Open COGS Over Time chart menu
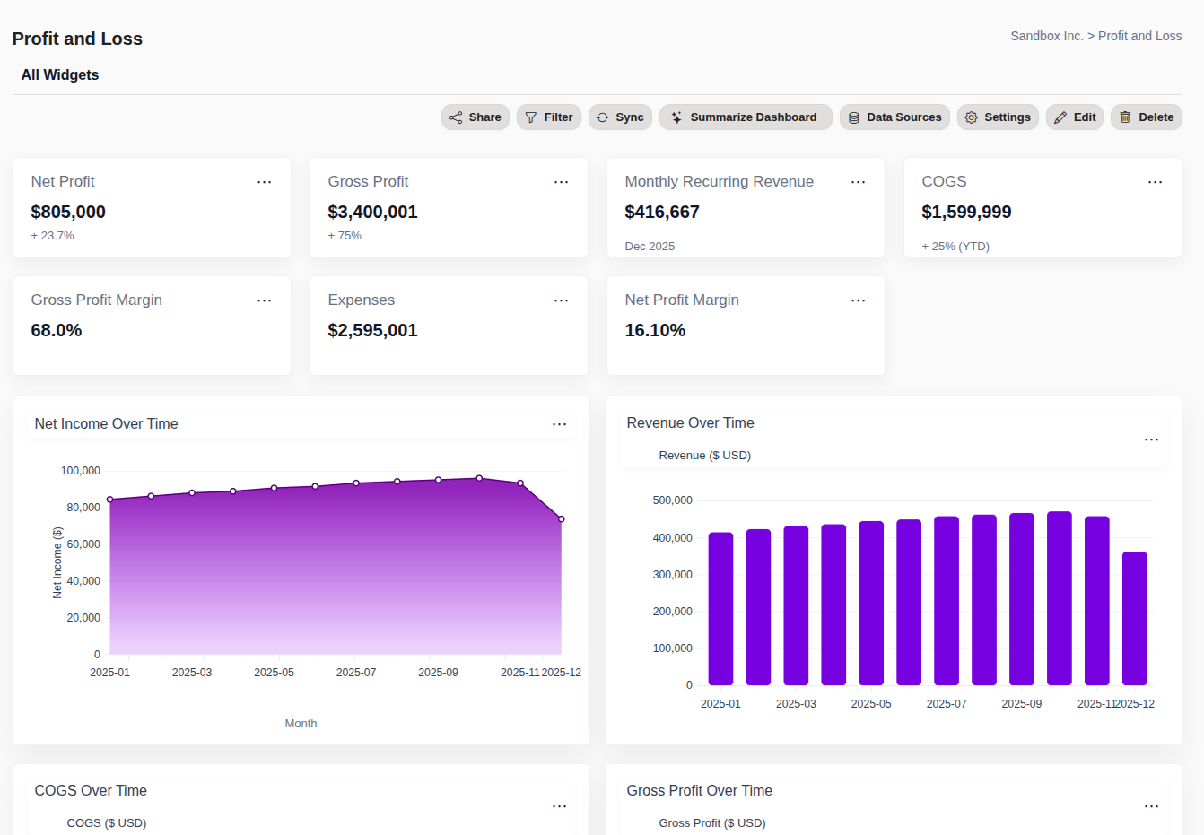Image resolution: width=1204 pixels, height=835 pixels. click(559, 806)
